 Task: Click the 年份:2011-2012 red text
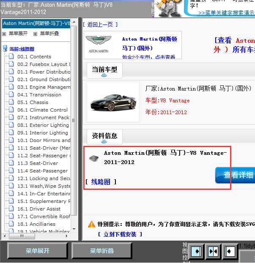[x=166, y=112]
